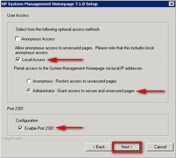Go back with the Back button

pos(99,147)
